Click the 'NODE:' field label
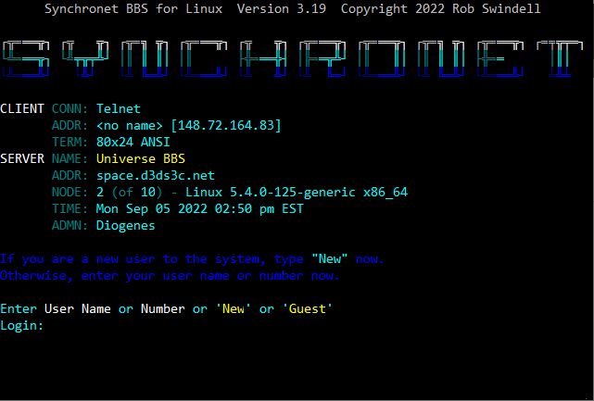The image size is (594, 401). pyautogui.click(x=70, y=193)
